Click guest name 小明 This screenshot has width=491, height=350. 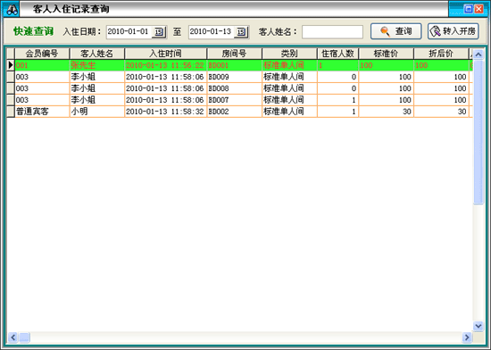click(79, 112)
